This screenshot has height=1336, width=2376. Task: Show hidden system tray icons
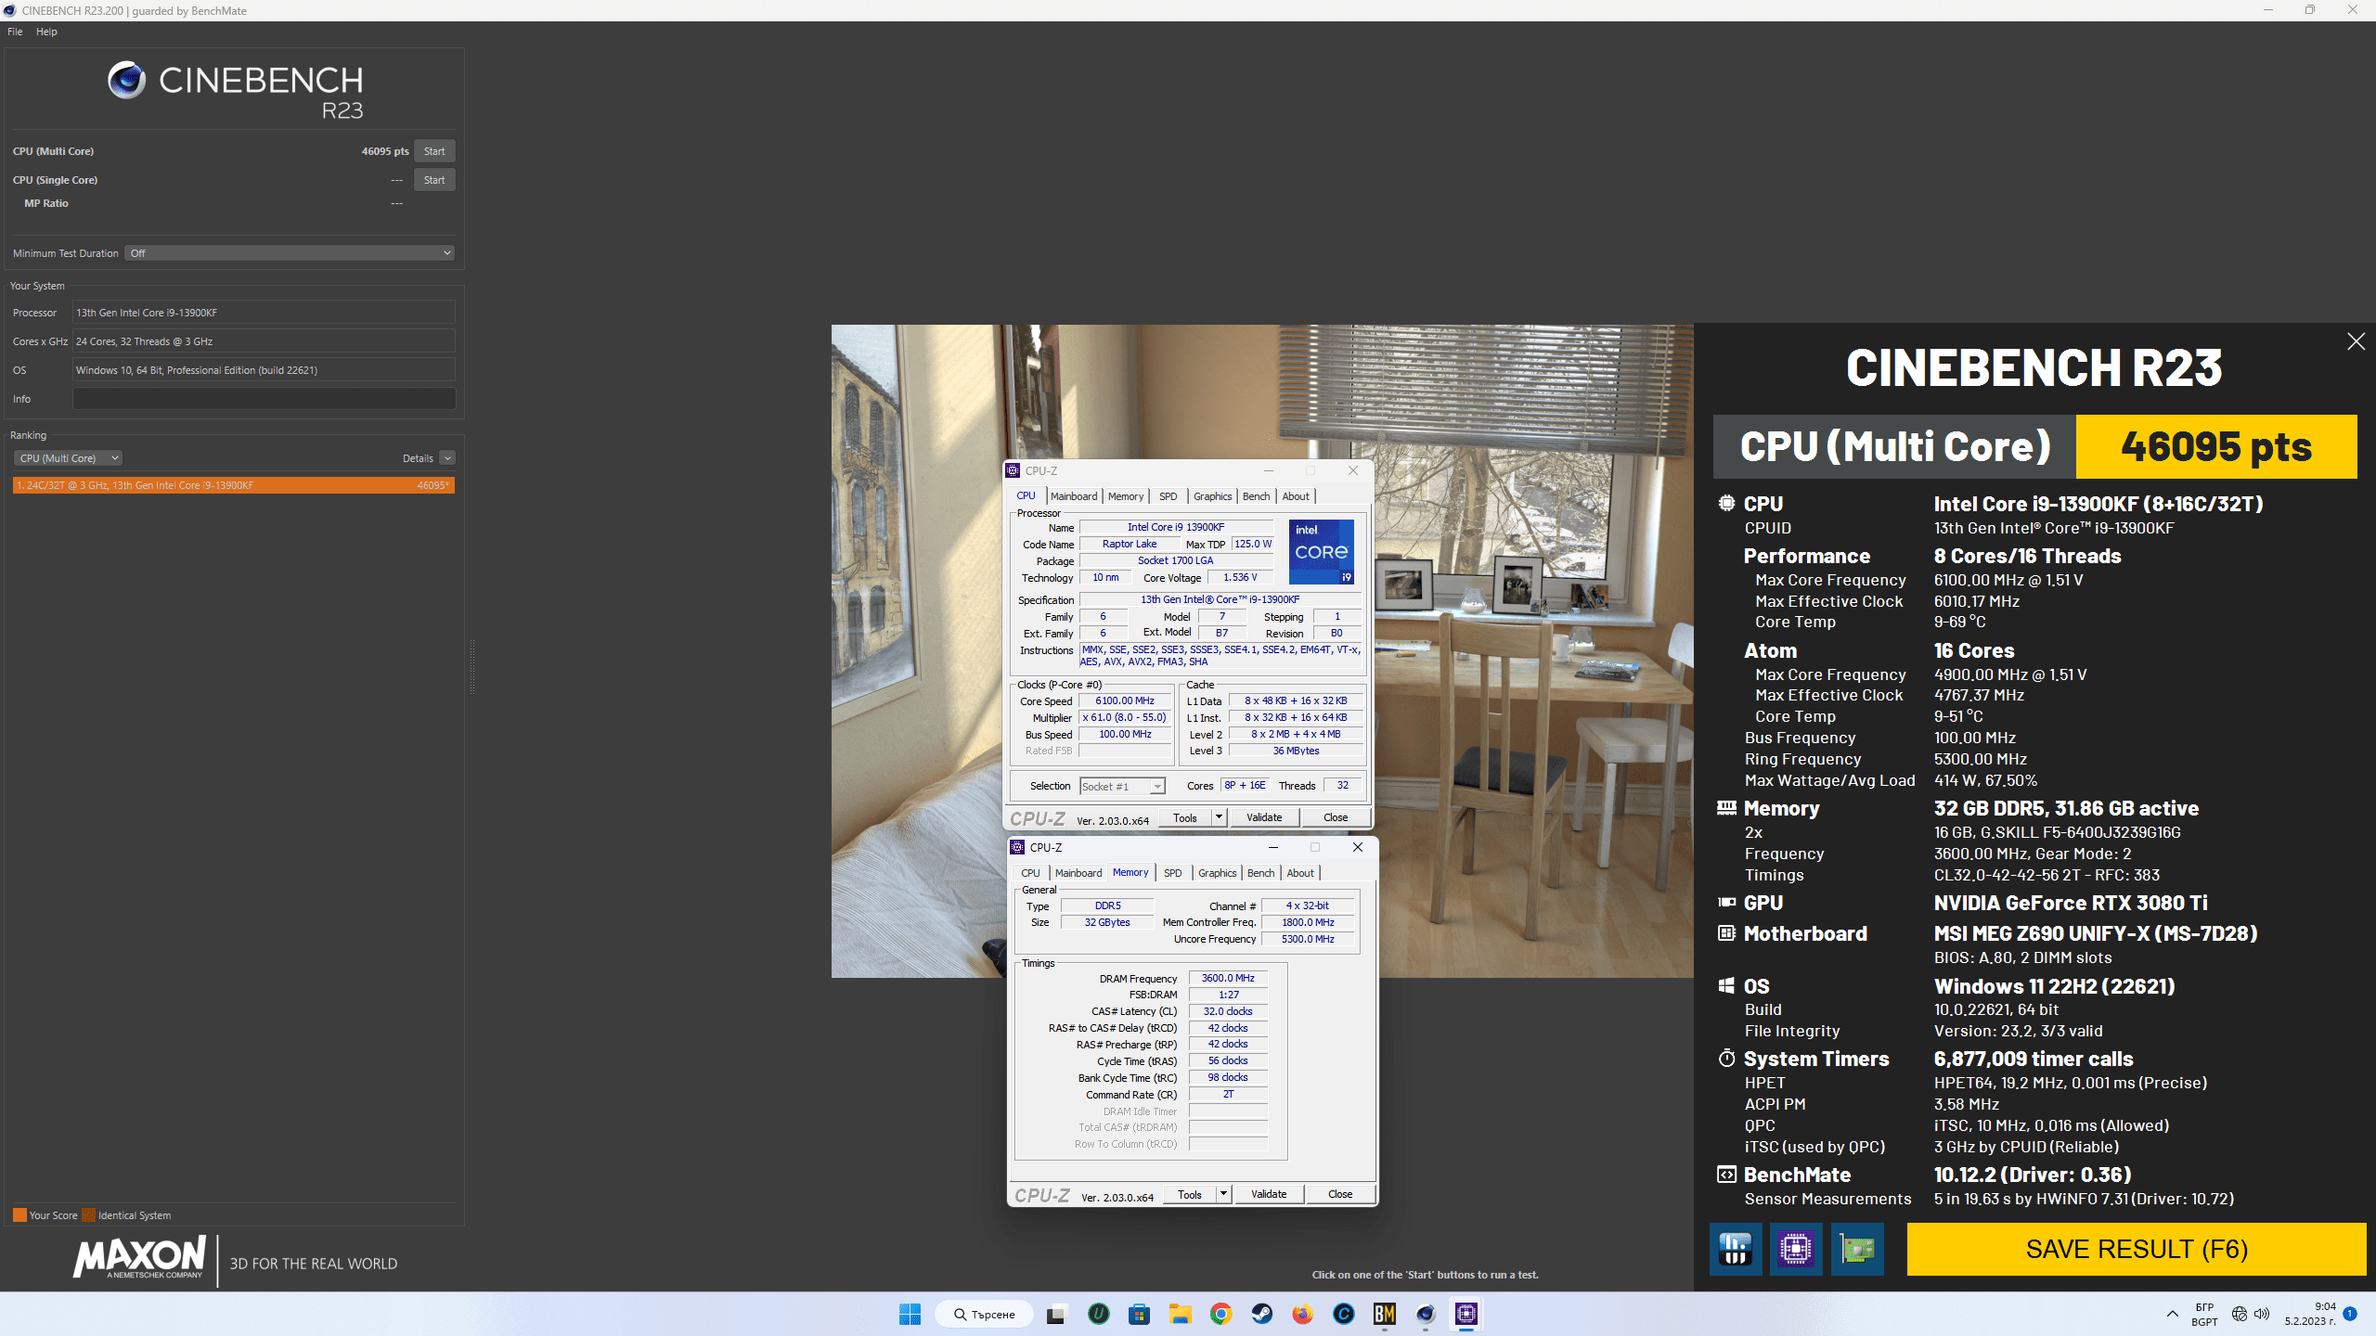click(x=2172, y=1314)
